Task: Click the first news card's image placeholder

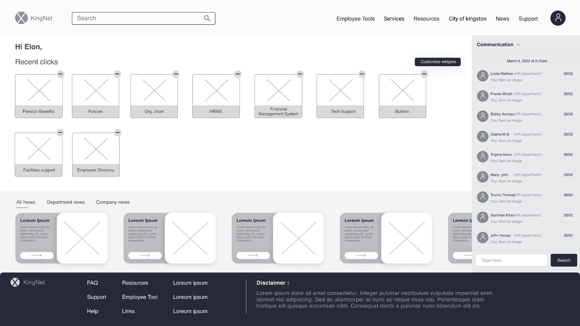Action: [x=82, y=238]
